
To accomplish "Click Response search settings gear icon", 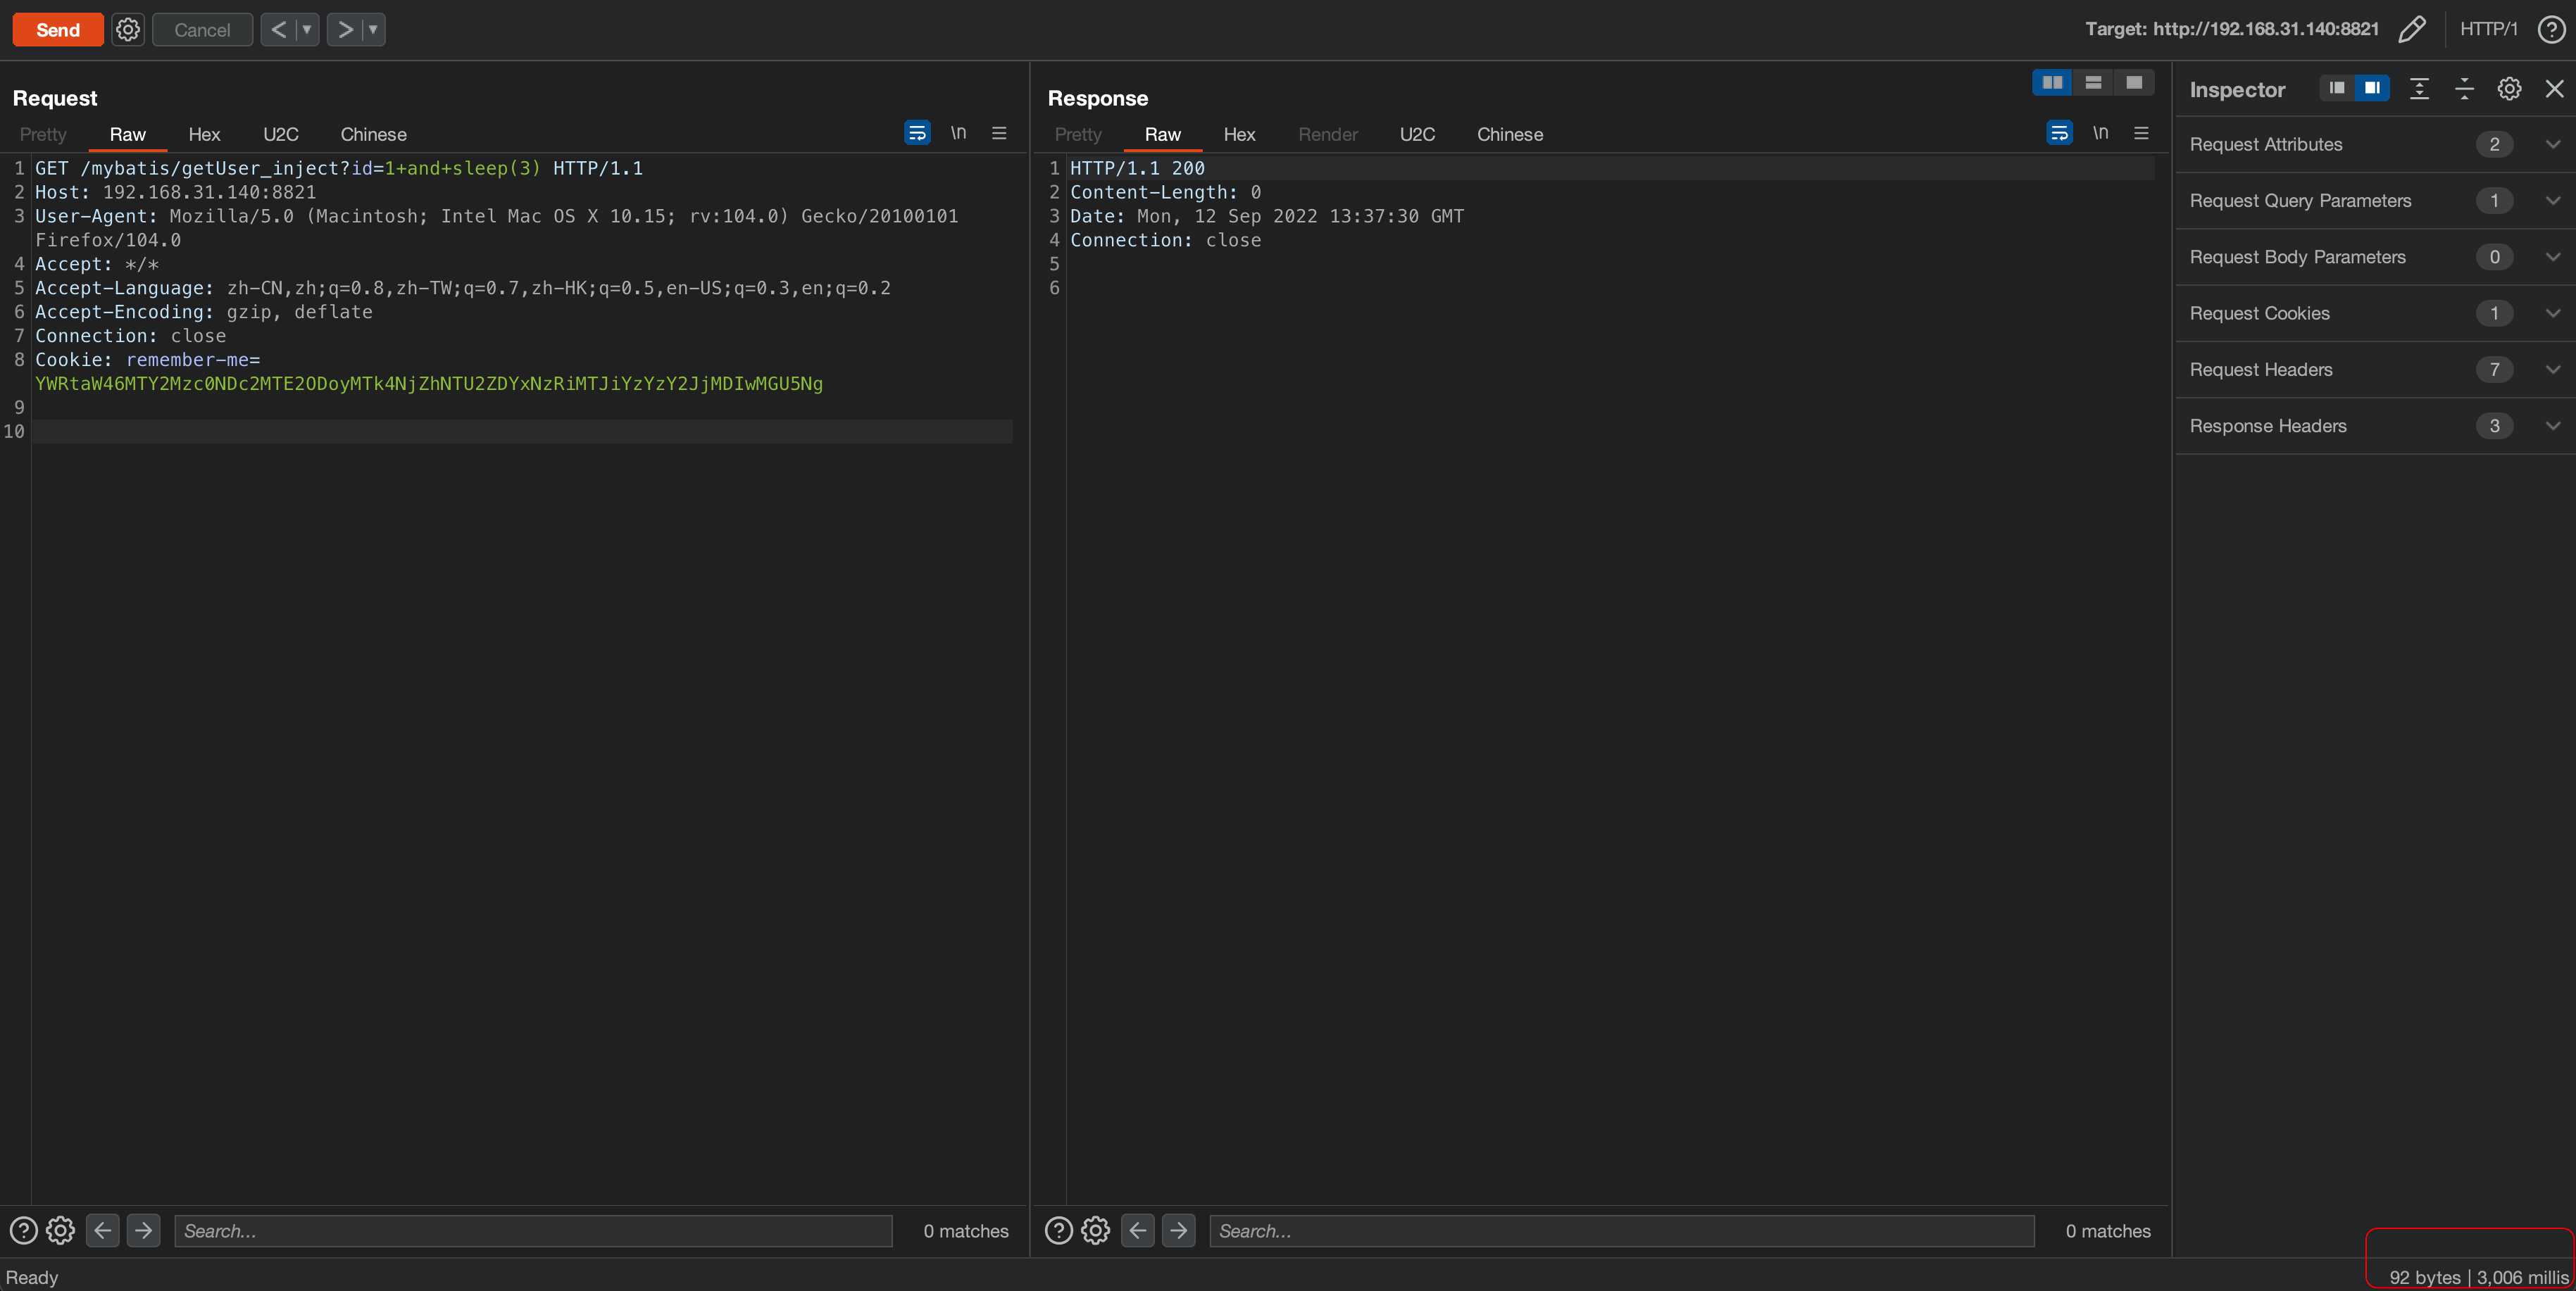I will 1095,1230.
